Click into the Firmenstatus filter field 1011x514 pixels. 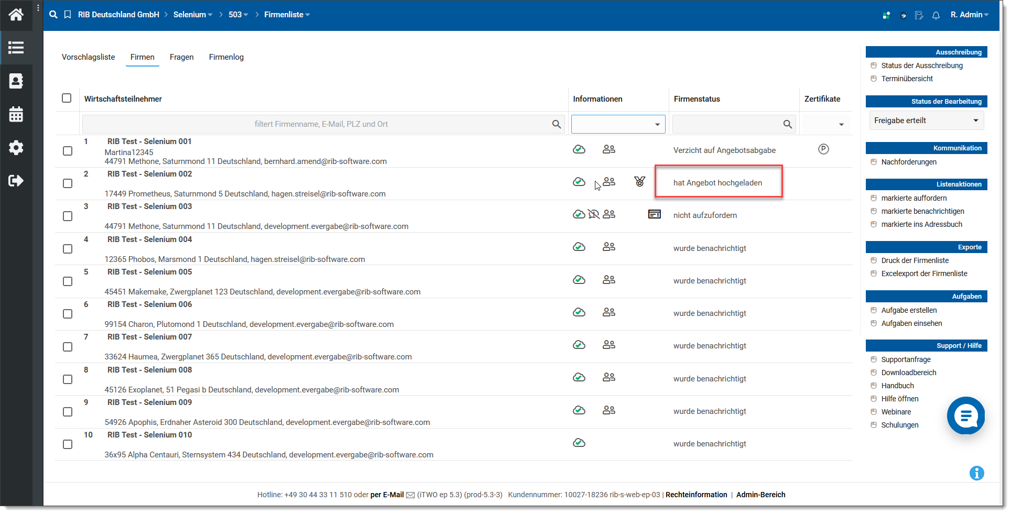point(734,124)
